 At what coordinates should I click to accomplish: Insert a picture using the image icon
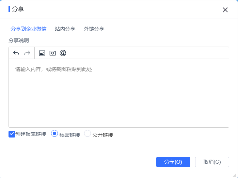pos(42,53)
